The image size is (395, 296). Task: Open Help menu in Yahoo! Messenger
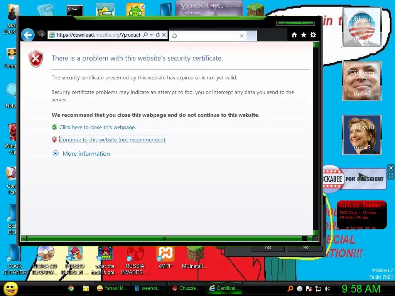click(209, 13)
